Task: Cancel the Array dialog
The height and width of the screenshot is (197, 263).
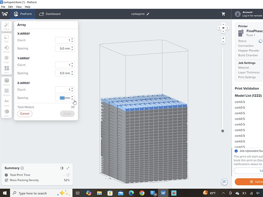Action: pyautogui.click(x=25, y=114)
